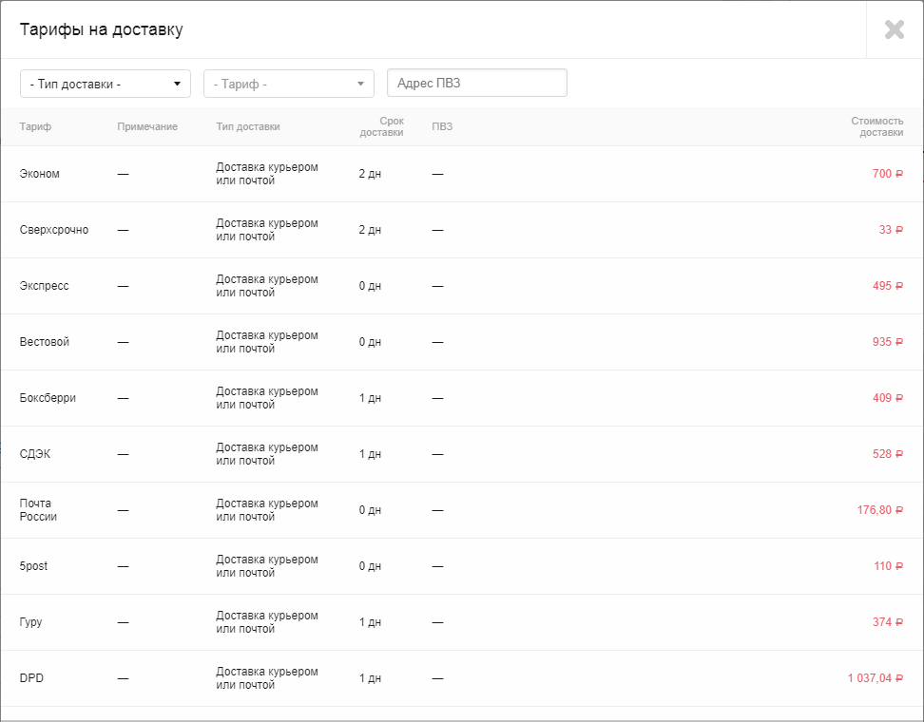924x722 pixels.
Task: Click the 700 ₽ price for Эконом
Action: 888,174
